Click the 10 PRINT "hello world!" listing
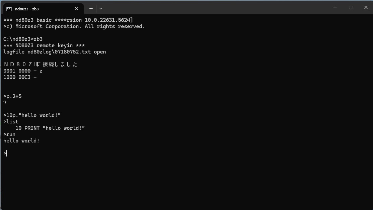373x210 pixels. click(x=50, y=128)
